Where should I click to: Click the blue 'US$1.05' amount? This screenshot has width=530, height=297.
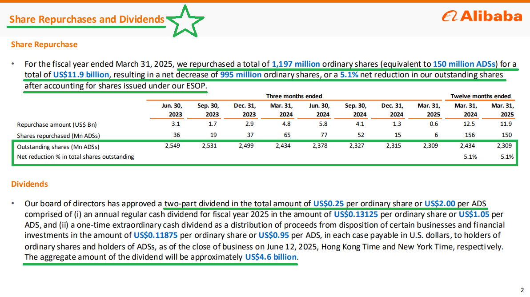474,214
